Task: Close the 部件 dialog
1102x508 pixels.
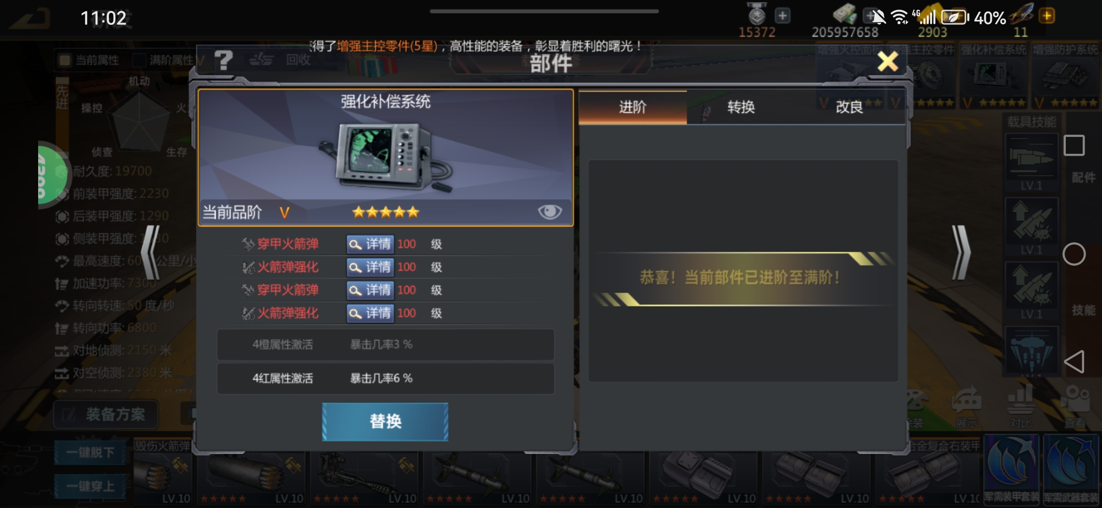Action: [888, 61]
